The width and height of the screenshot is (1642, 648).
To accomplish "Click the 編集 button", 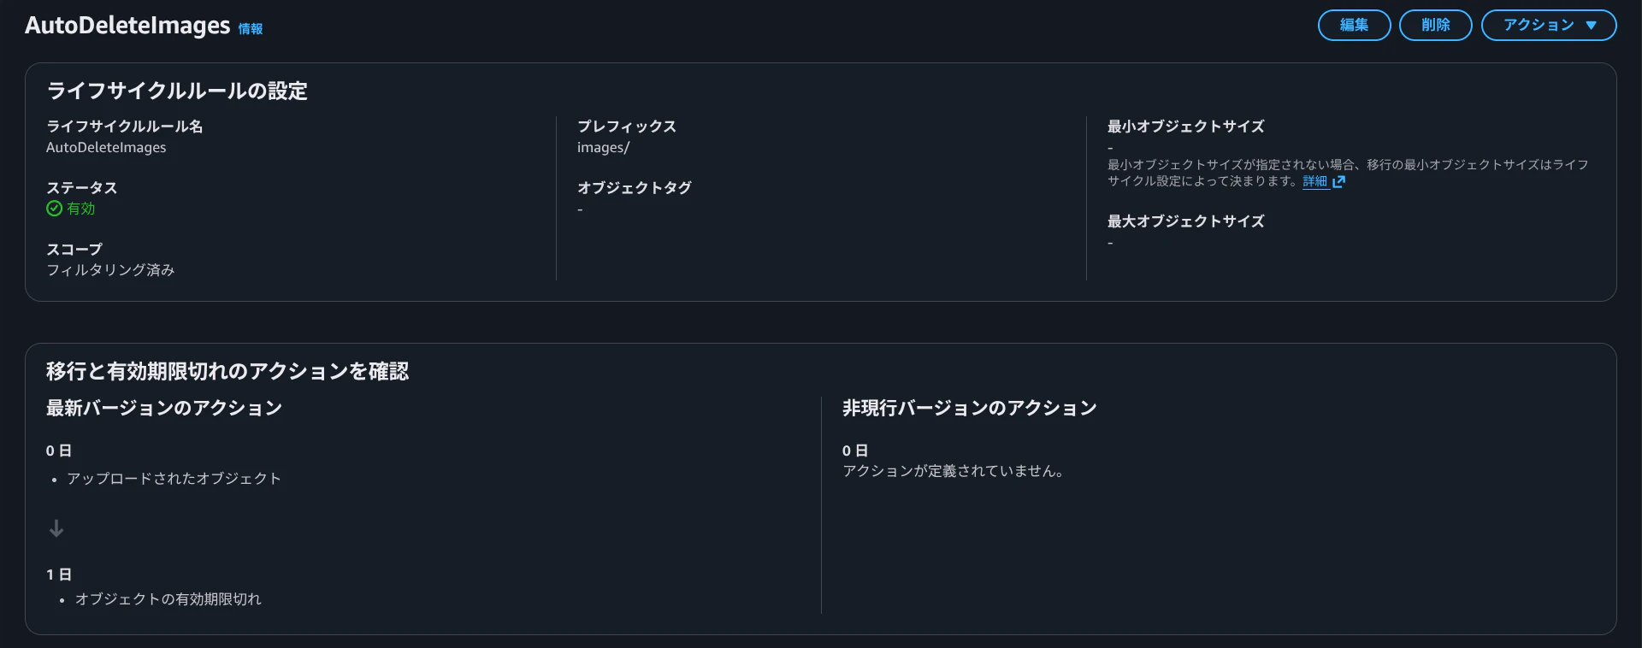I will tap(1354, 25).
